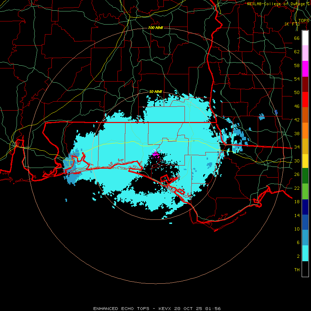Click the legend value "2"
Viewport: 311px width, 311px height.
click(298, 256)
